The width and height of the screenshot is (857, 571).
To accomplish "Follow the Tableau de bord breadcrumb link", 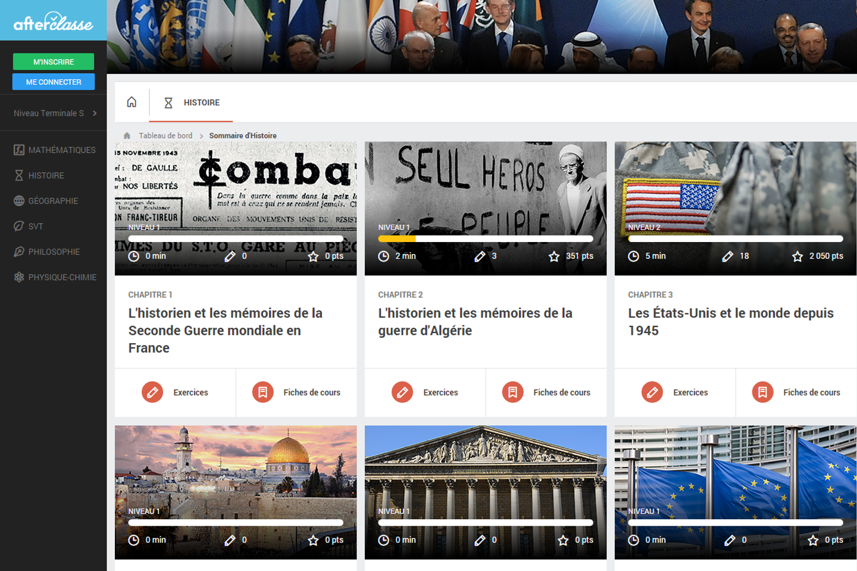I will pyautogui.click(x=165, y=136).
